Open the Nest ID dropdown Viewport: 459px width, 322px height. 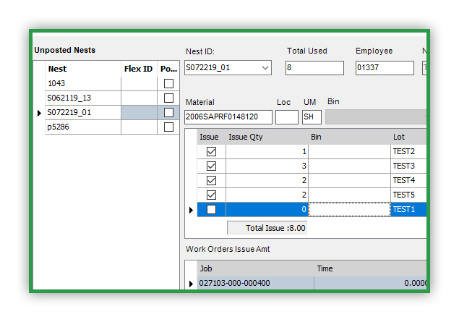[265, 68]
